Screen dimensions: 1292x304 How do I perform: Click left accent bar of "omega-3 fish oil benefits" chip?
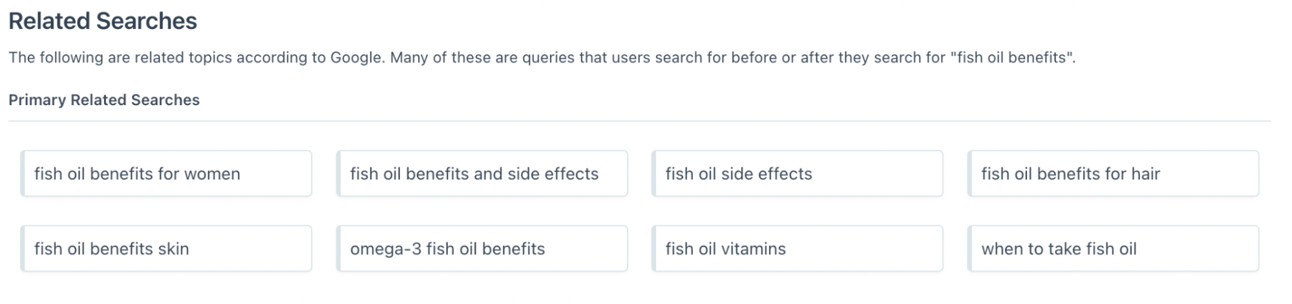339,248
